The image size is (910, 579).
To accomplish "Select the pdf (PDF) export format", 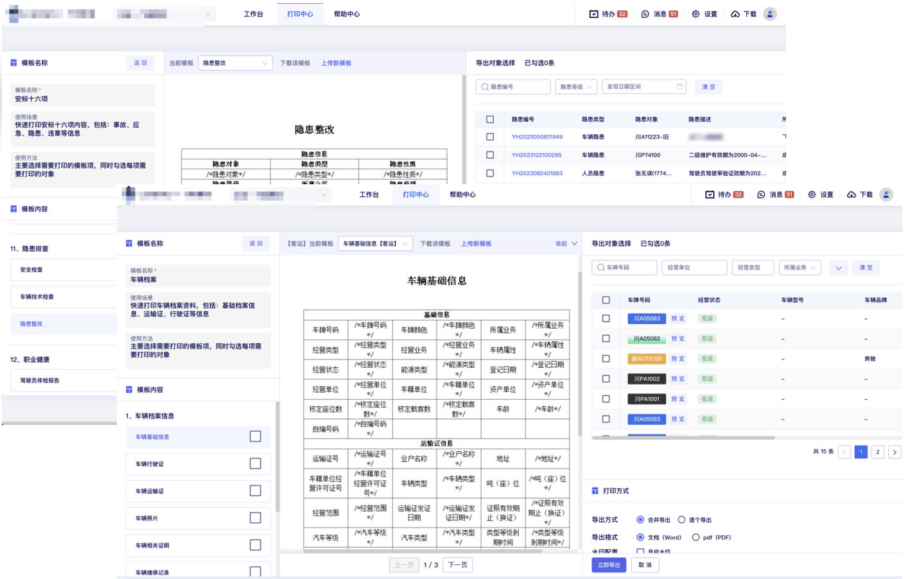I will 696,537.
